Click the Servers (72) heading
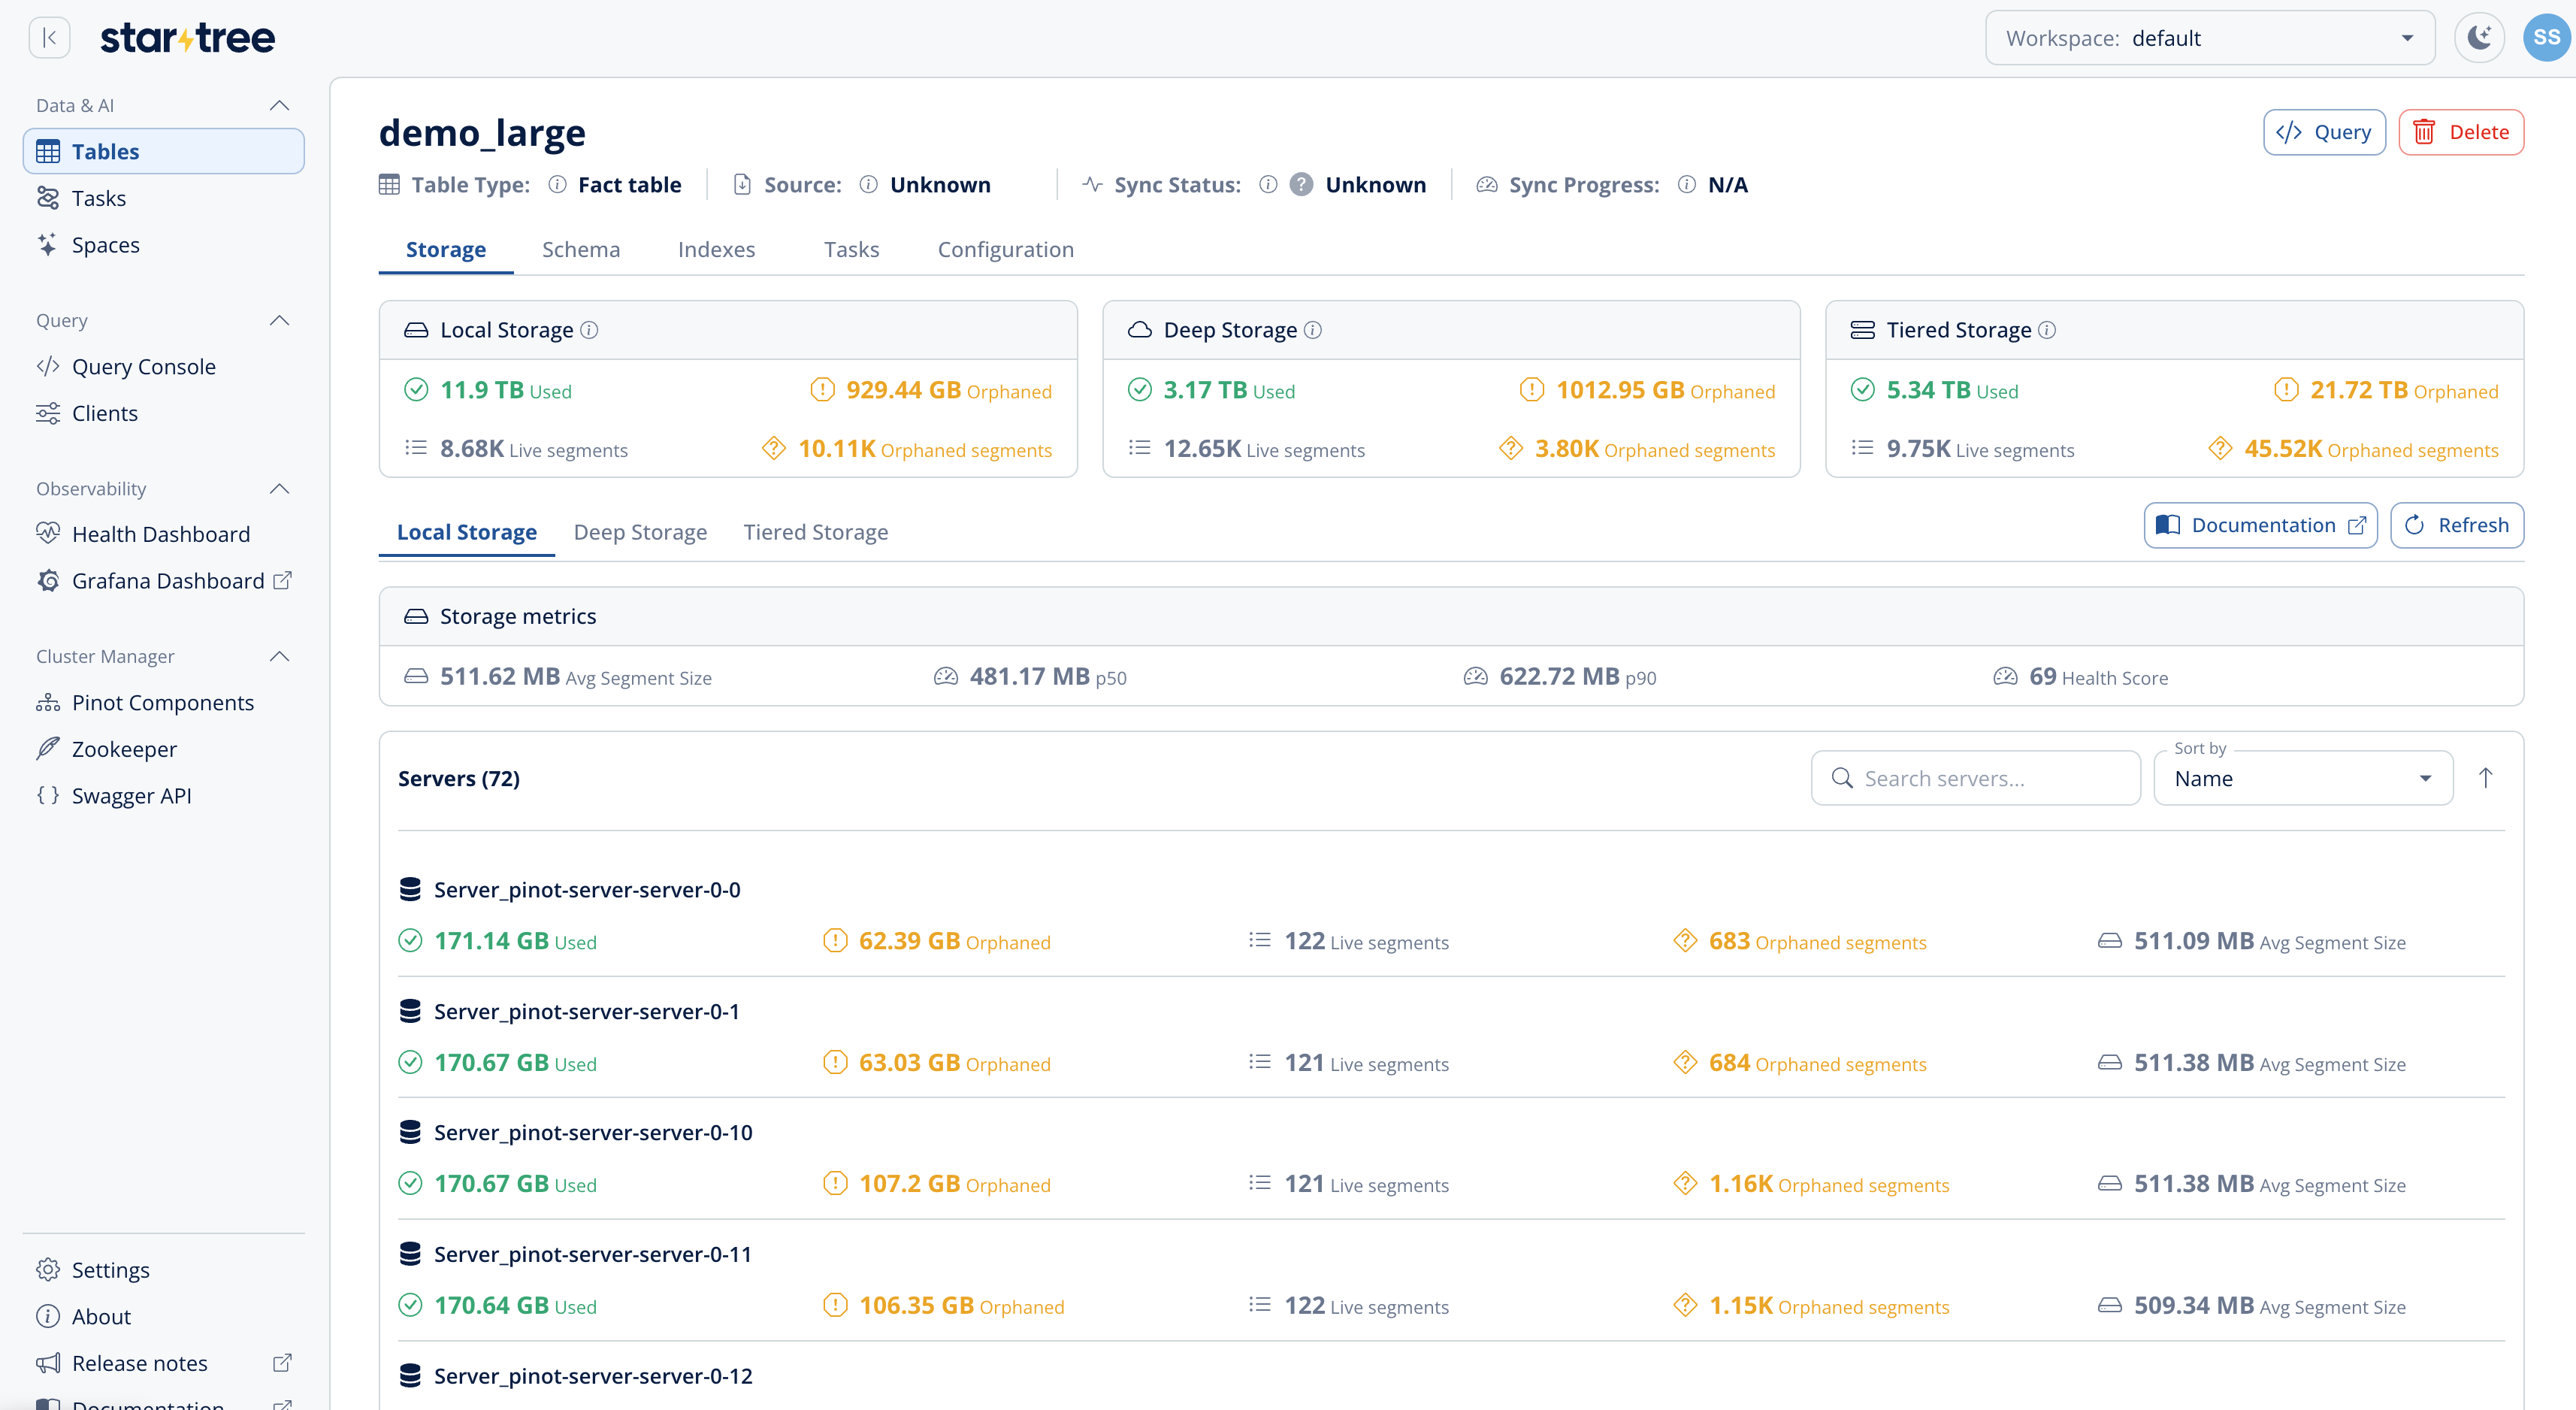2576x1410 pixels. (459, 778)
